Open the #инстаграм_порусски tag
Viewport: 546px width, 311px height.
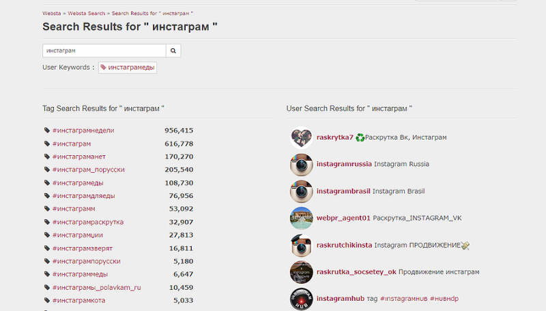coord(89,169)
